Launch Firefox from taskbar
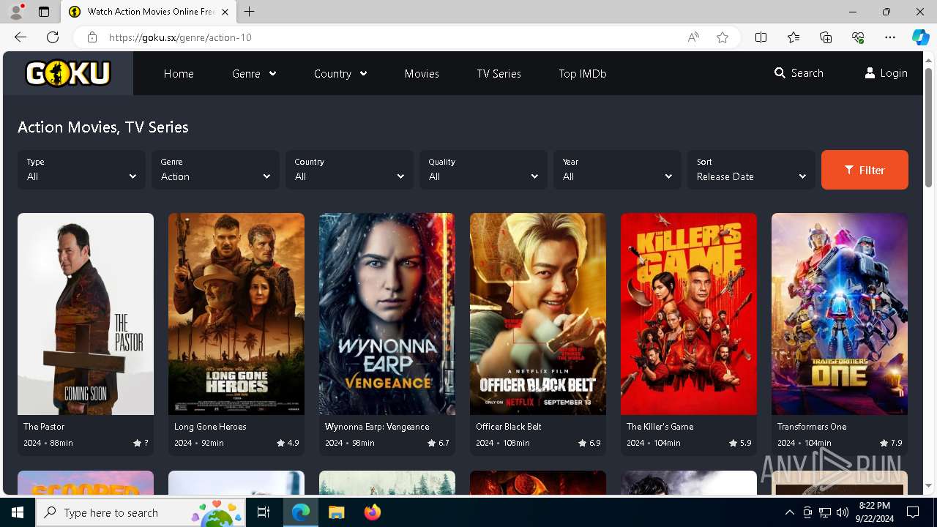 pyautogui.click(x=373, y=512)
